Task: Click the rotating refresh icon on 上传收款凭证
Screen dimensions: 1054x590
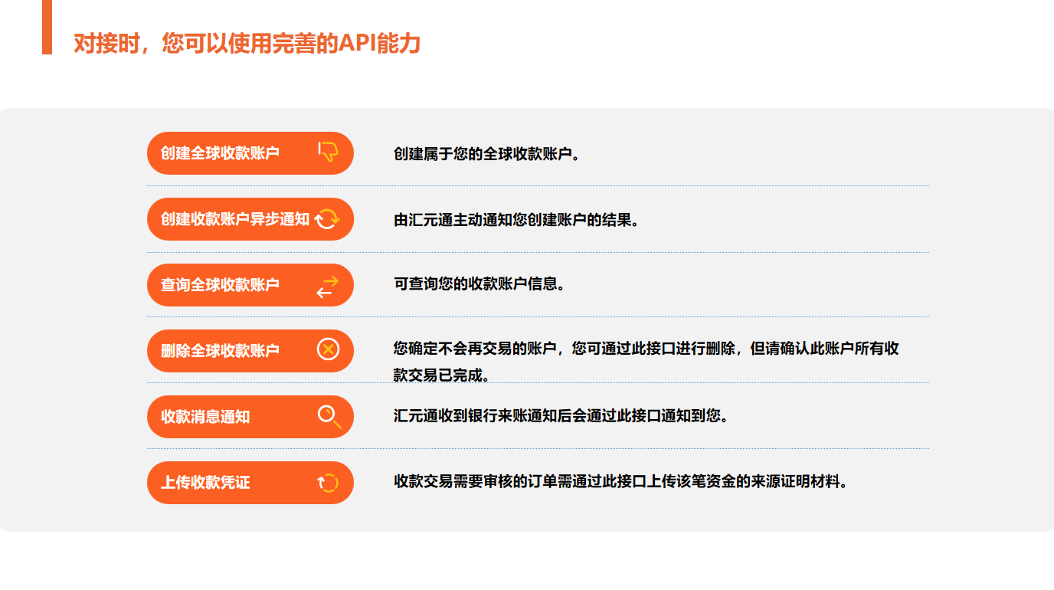Action: tap(327, 483)
